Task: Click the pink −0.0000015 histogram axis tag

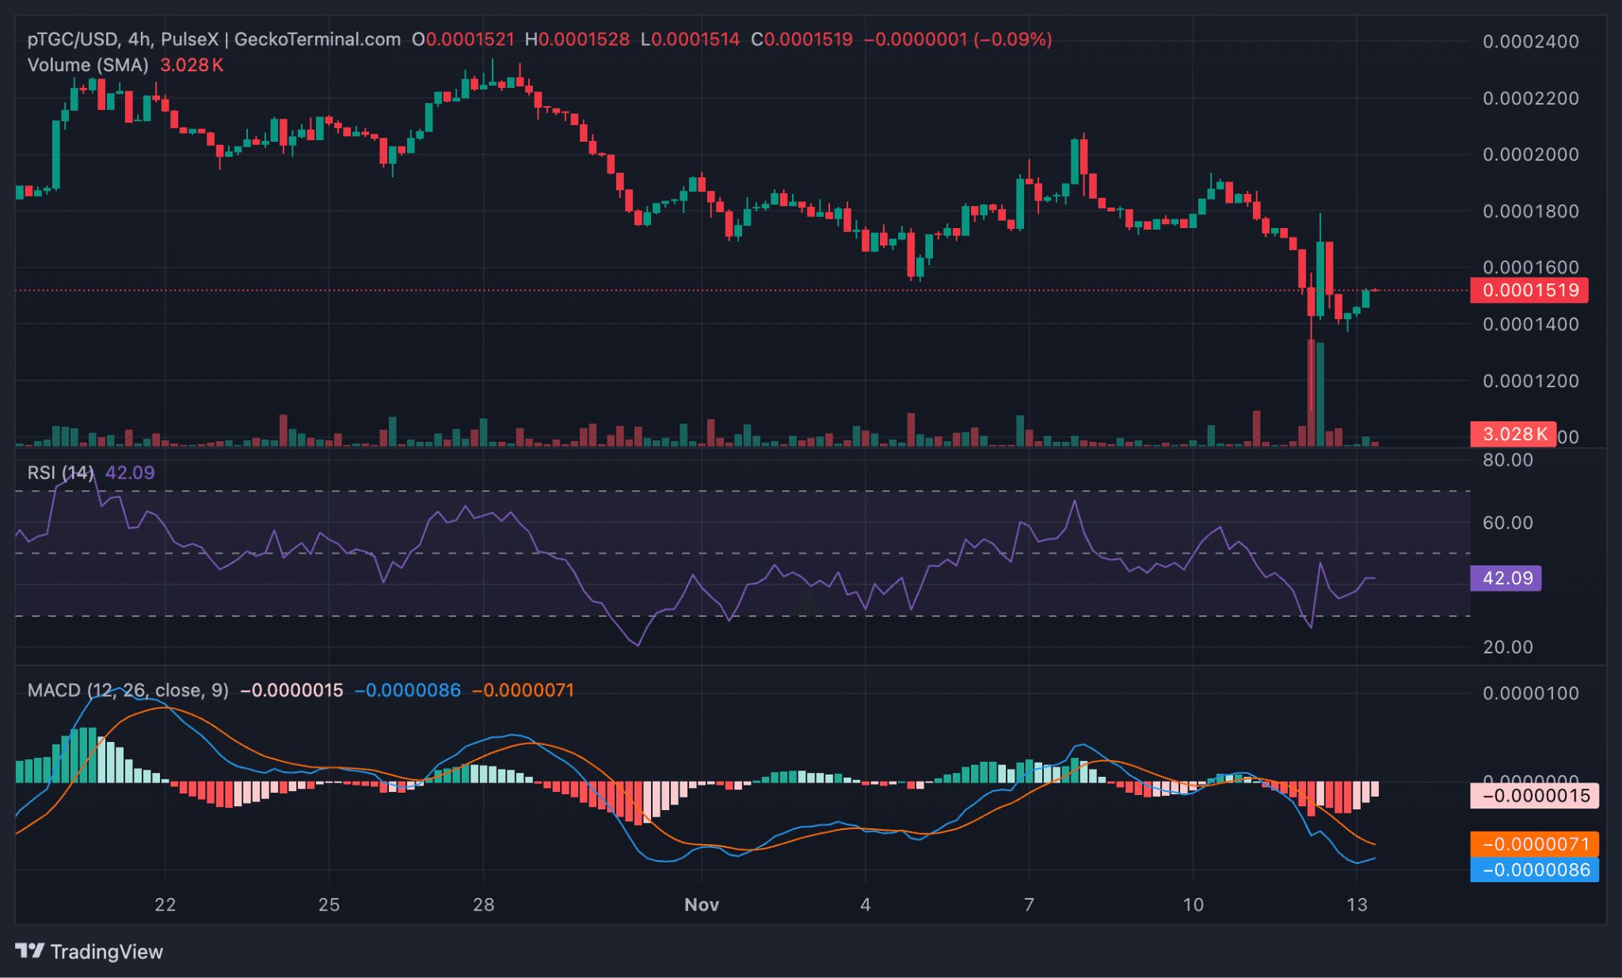Action: click(1534, 796)
